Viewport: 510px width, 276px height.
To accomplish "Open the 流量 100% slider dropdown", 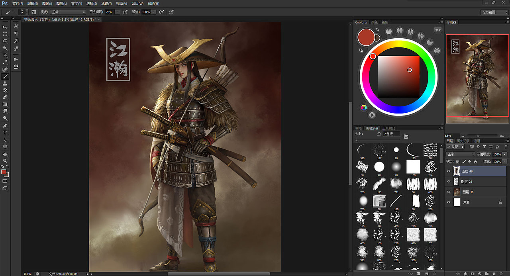I will pyautogui.click(x=154, y=12).
